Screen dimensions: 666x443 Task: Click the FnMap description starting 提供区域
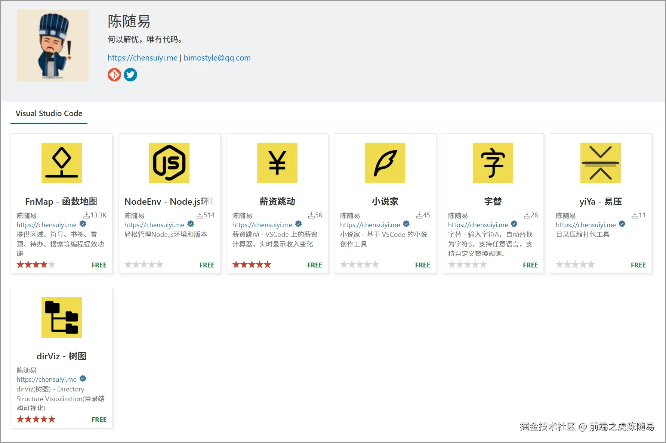click(x=60, y=244)
